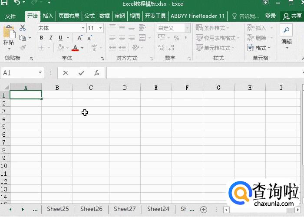Click the Format Painter brush icon
This screenshot has width=304, height=217.
(x=23, y=47)
